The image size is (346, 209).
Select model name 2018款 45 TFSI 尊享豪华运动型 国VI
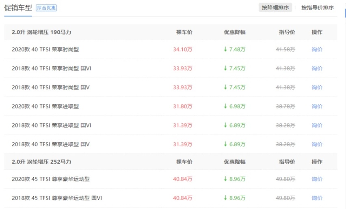[x=57, y=198]
